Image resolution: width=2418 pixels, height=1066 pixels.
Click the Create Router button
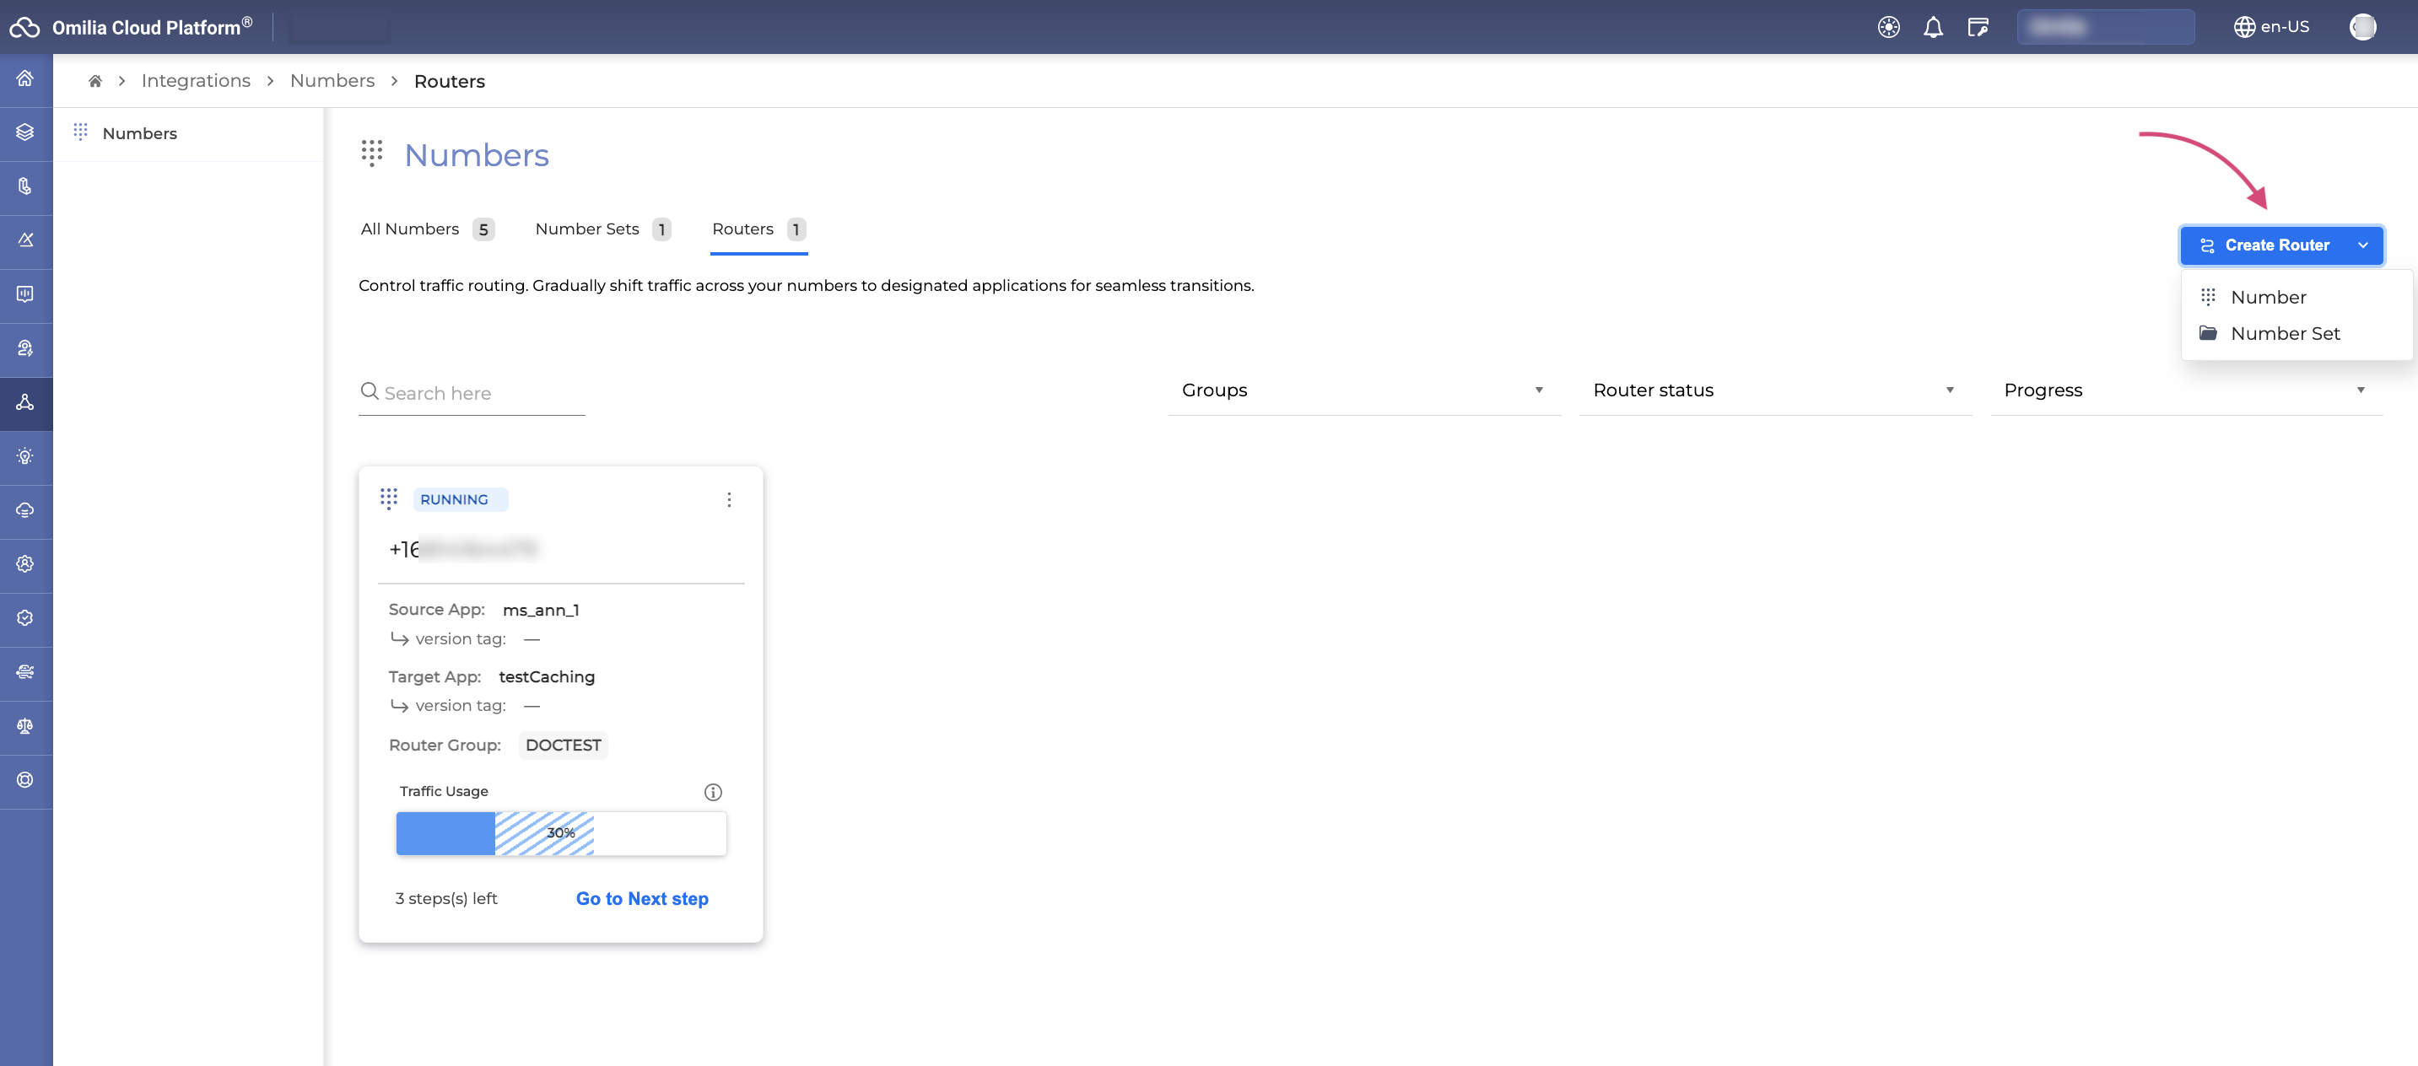(2266, 246)
